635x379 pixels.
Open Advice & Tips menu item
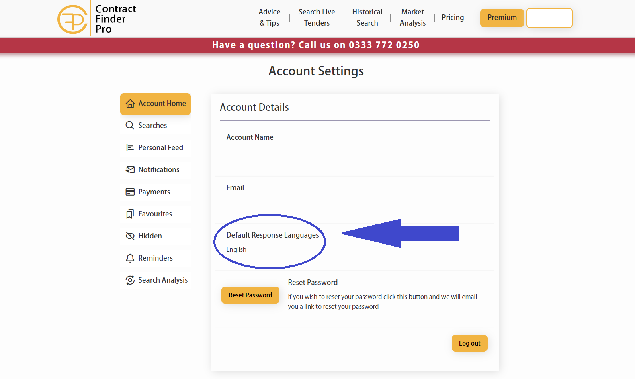pyautogui.click(x=269, y=18)
